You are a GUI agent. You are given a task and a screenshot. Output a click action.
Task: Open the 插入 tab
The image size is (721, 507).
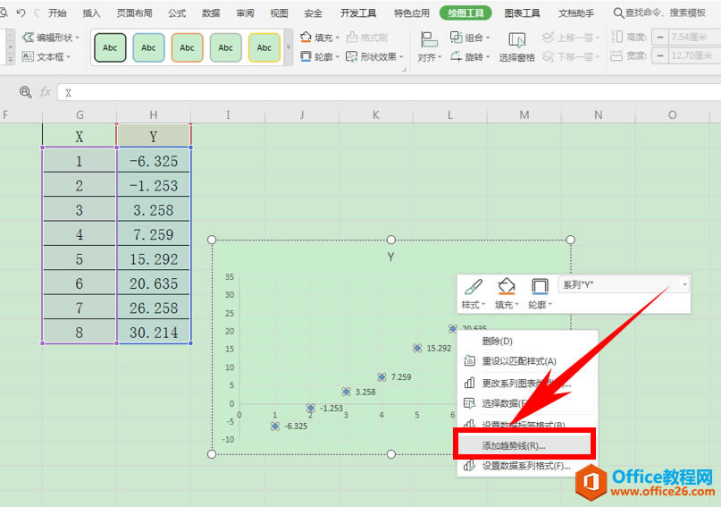91,13
